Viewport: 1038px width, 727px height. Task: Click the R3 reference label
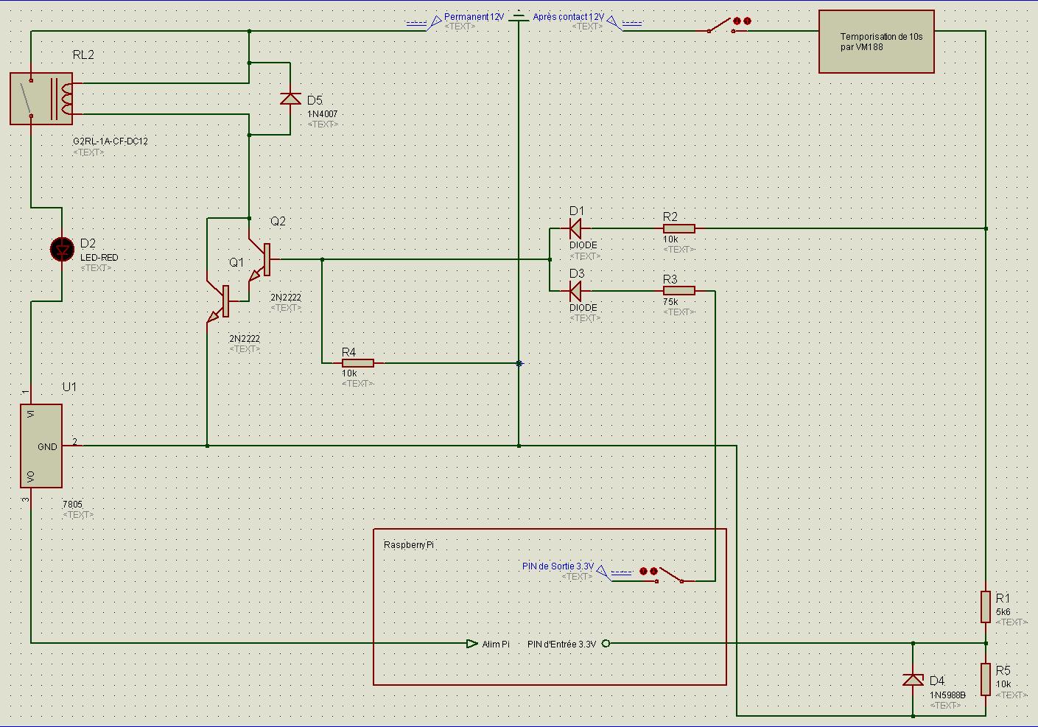670,279
